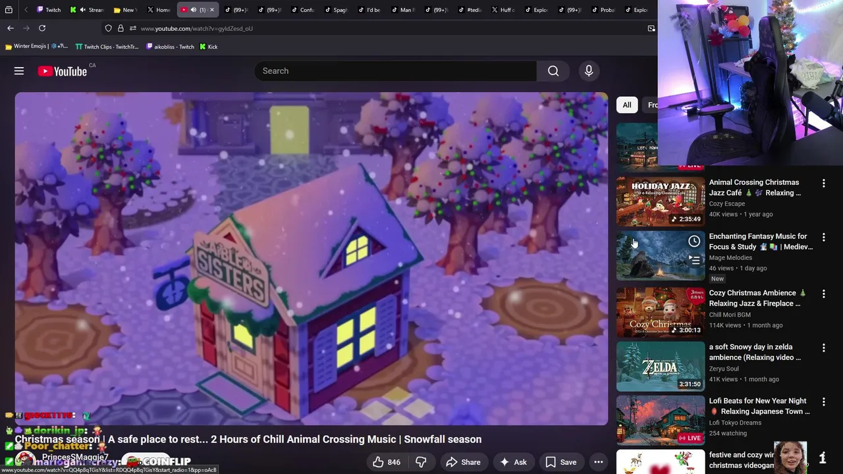Select the All filter chip
843x474 pixels.
[627, 105]
